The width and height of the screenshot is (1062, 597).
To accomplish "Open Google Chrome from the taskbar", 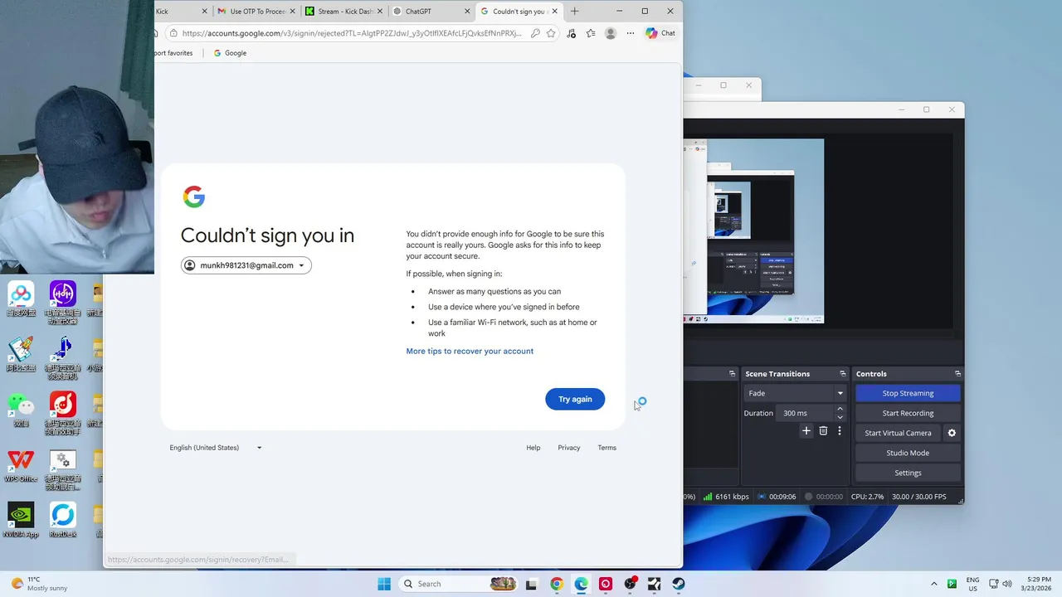I will click(x=557, y=584).
